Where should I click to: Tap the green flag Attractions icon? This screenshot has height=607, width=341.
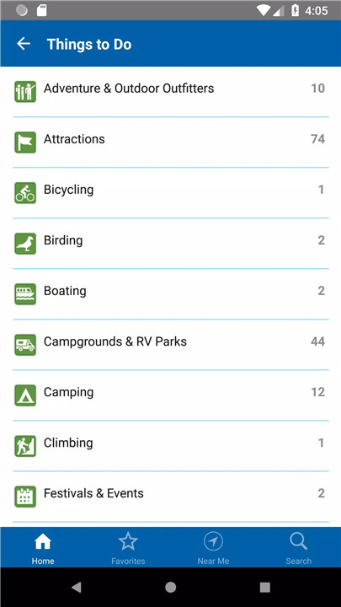25,142
